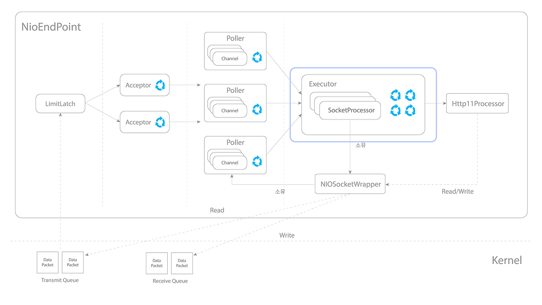The height and width of the screenshot is (305, 542).
Task: Click the NioEndPoint heading
Action: click(51, 28)
